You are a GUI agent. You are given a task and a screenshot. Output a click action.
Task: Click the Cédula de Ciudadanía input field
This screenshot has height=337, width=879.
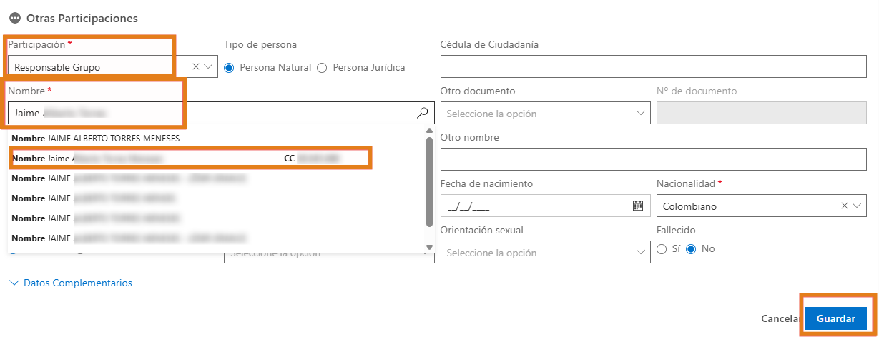pyautogui.click(x=653, y=66)
